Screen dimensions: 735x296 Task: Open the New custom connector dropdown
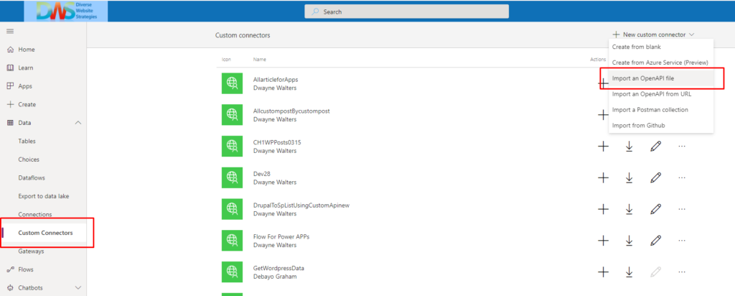pos(653,34)
